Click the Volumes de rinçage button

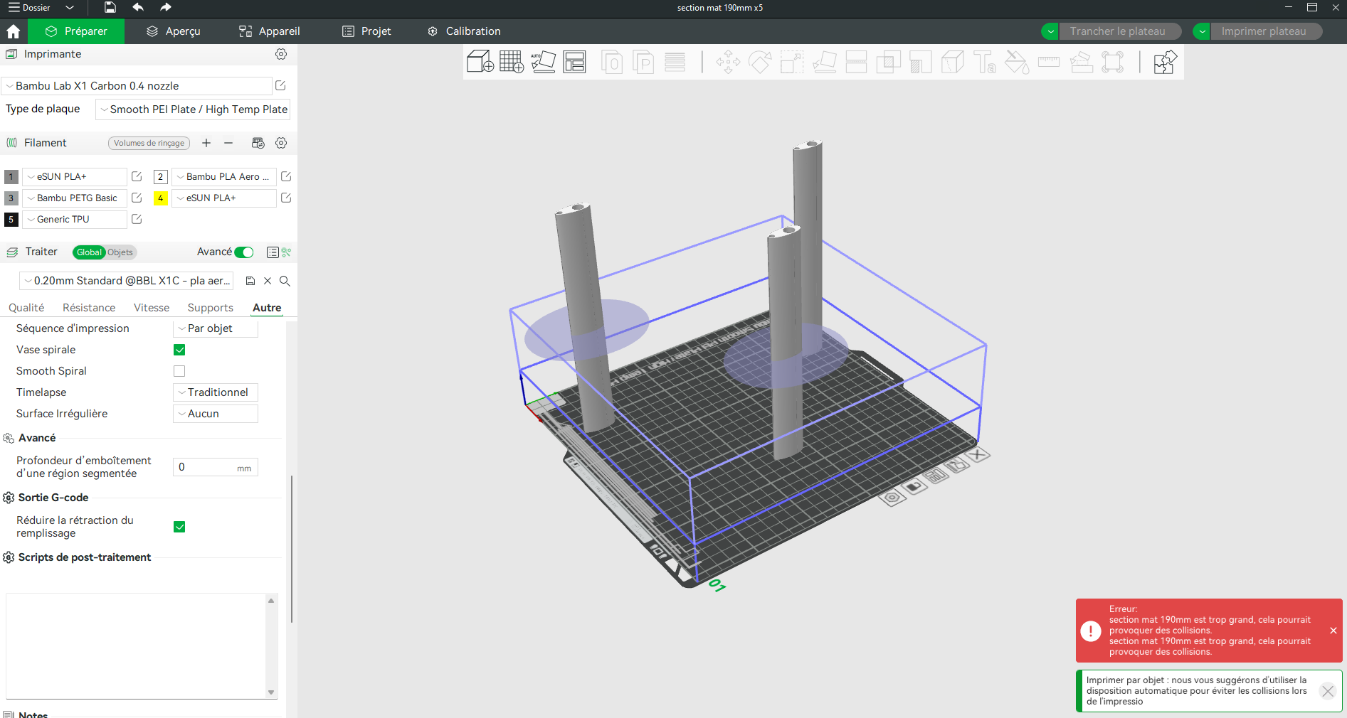(x=149, y=143)
